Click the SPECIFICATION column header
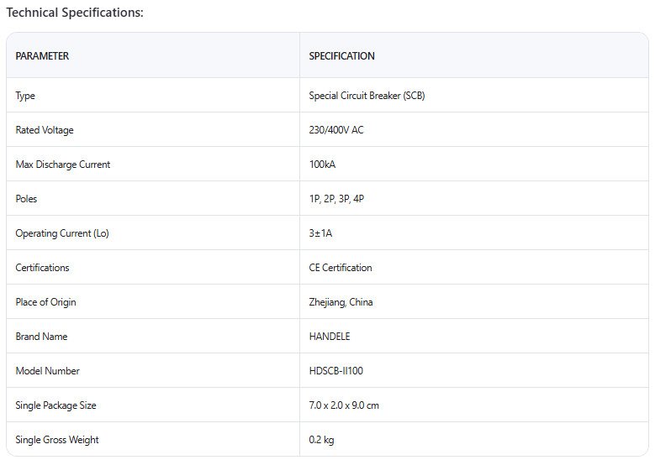The width and height of the screenshot is (655, 460). tap(341, 56)
